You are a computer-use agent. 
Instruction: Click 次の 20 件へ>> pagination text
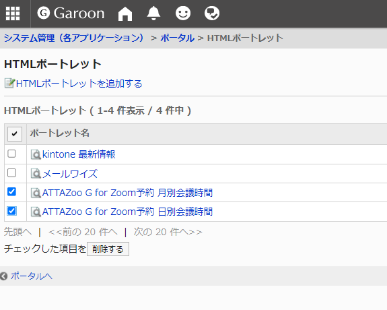click(168, 232)
